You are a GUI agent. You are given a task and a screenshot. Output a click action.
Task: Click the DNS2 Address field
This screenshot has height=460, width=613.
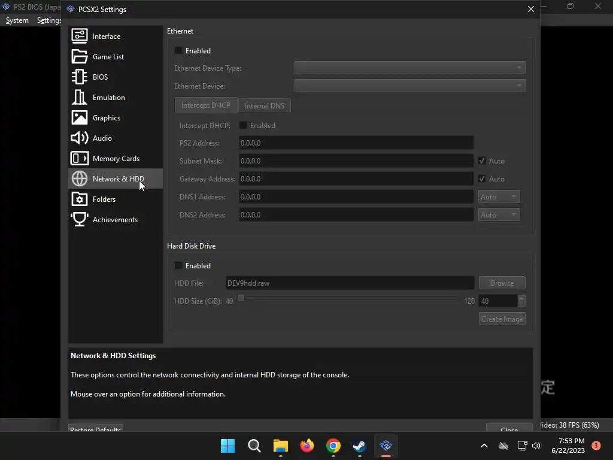point(356,215)
